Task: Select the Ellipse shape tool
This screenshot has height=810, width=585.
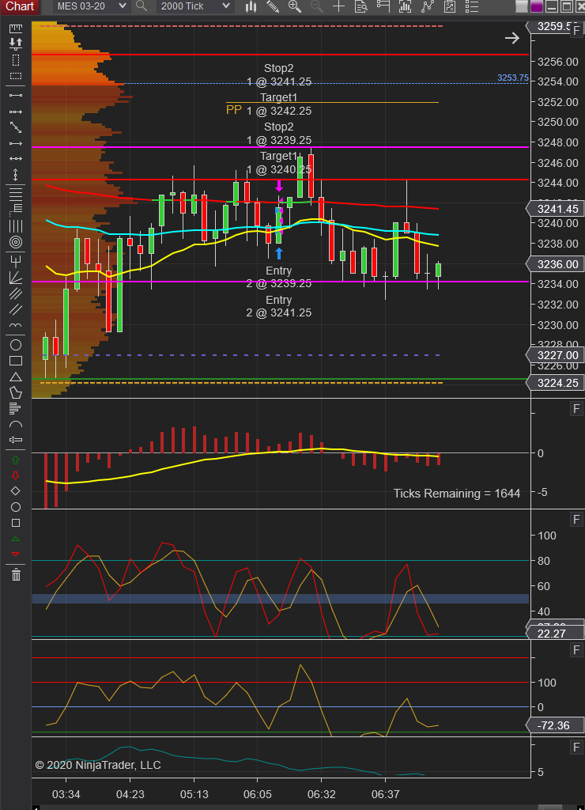Action: click(x=16, y=345)
